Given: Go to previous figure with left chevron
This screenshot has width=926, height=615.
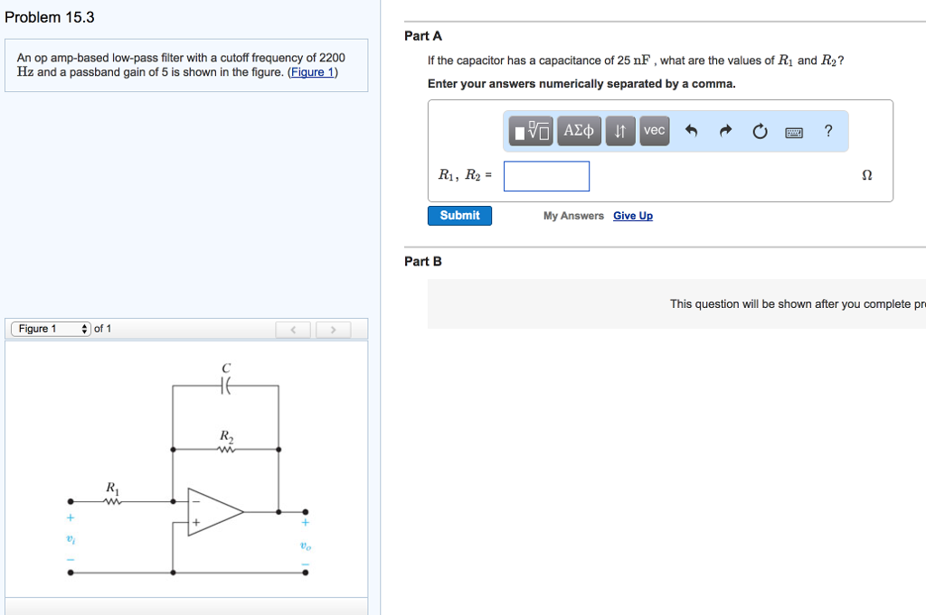Looking at the screenshot, I should pyautogui.click(x=293, y=330).
